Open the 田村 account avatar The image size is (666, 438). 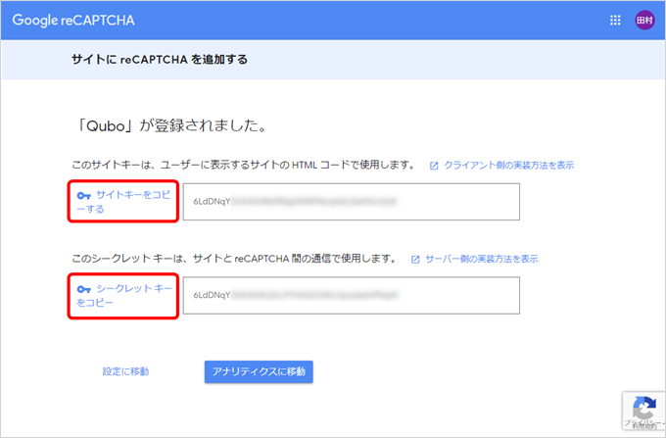[x=644, y=20]
